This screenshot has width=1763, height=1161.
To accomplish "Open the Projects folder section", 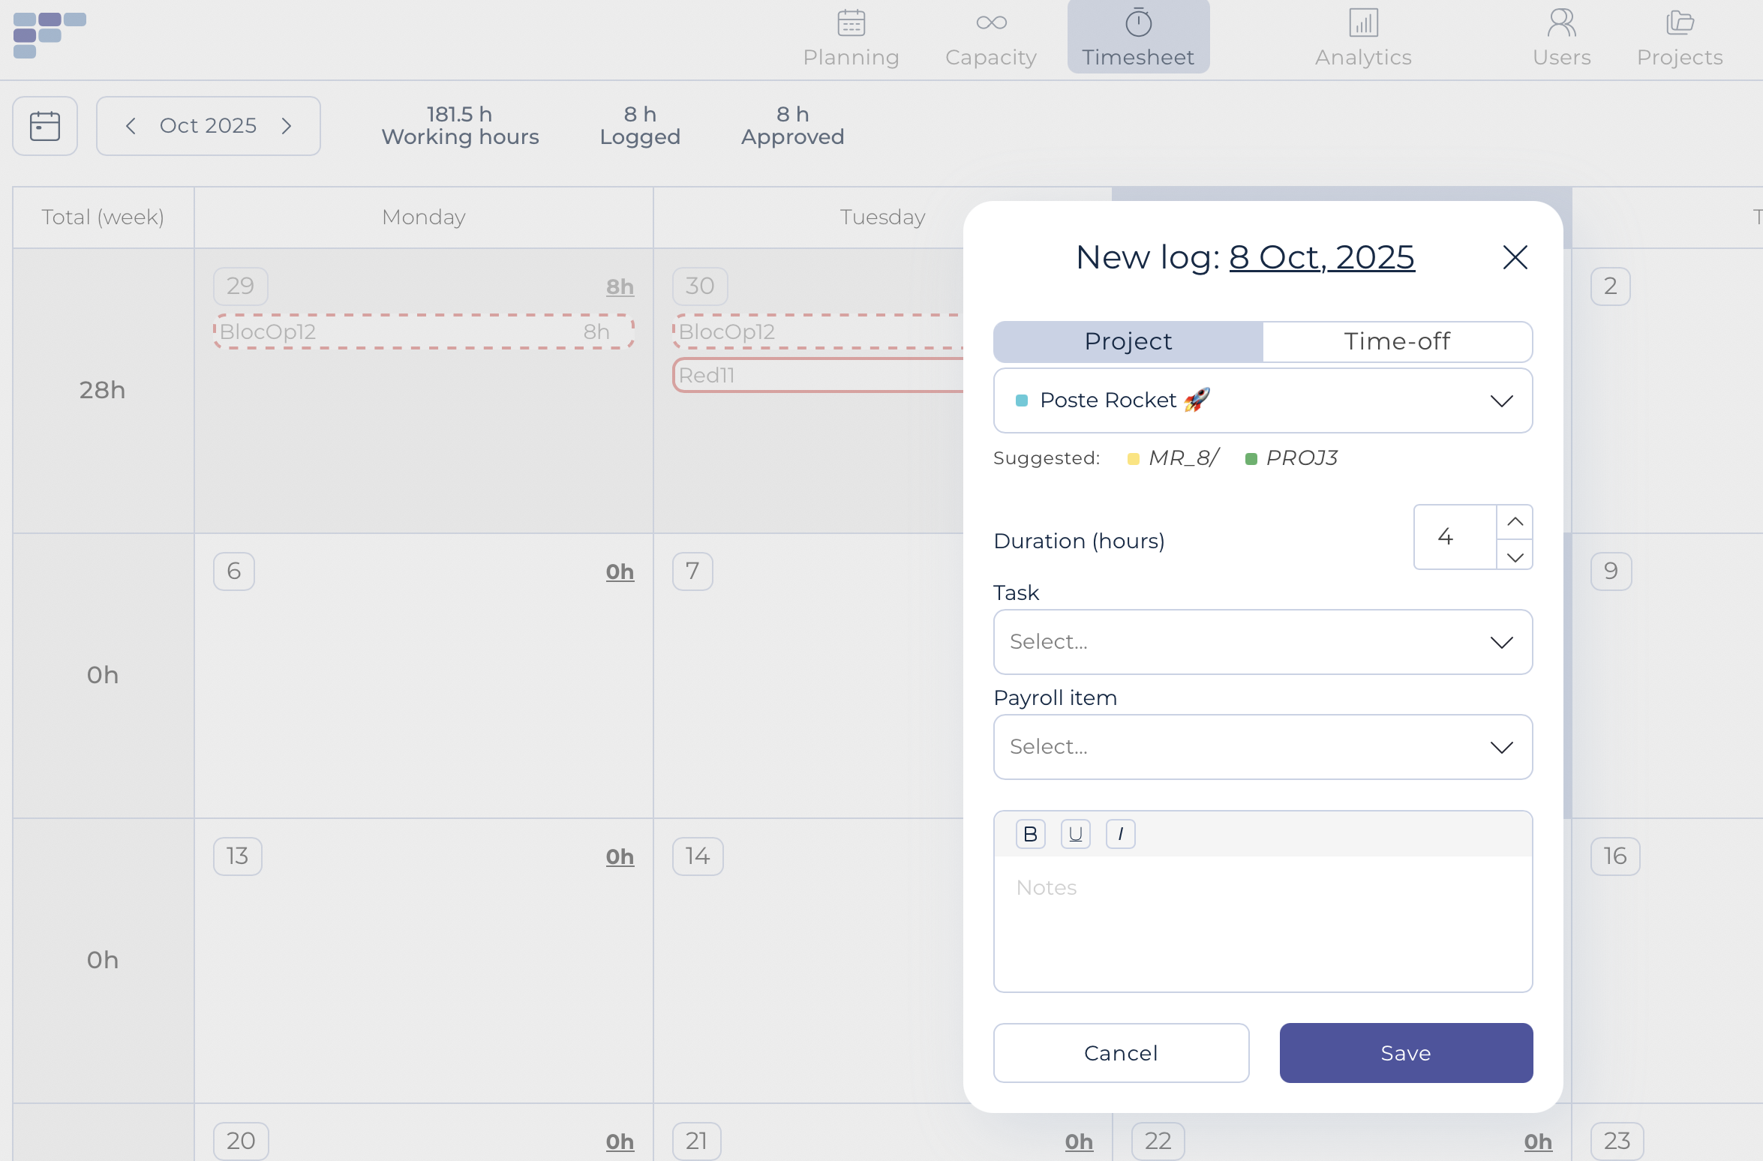I will click(x=1679, y=37).
